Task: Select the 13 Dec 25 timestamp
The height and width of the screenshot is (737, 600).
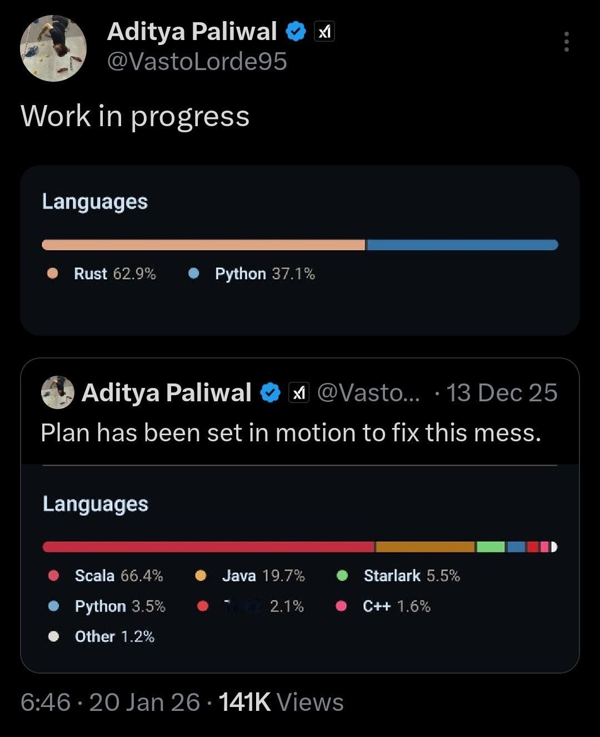Action: point(501,392)
